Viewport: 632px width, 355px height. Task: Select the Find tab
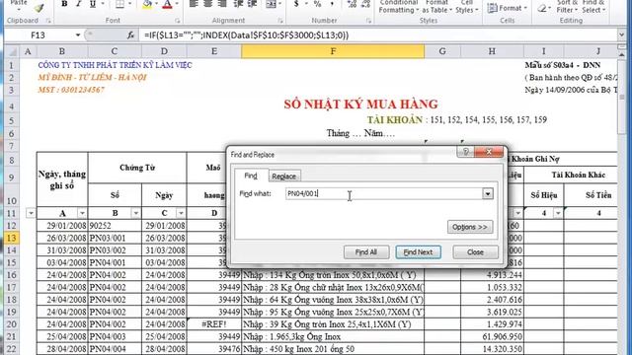(251, 176)
